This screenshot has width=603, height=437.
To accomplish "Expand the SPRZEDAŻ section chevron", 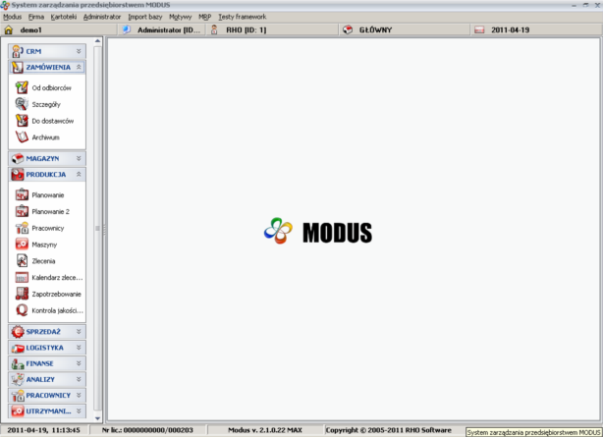I will click(79, 332).
